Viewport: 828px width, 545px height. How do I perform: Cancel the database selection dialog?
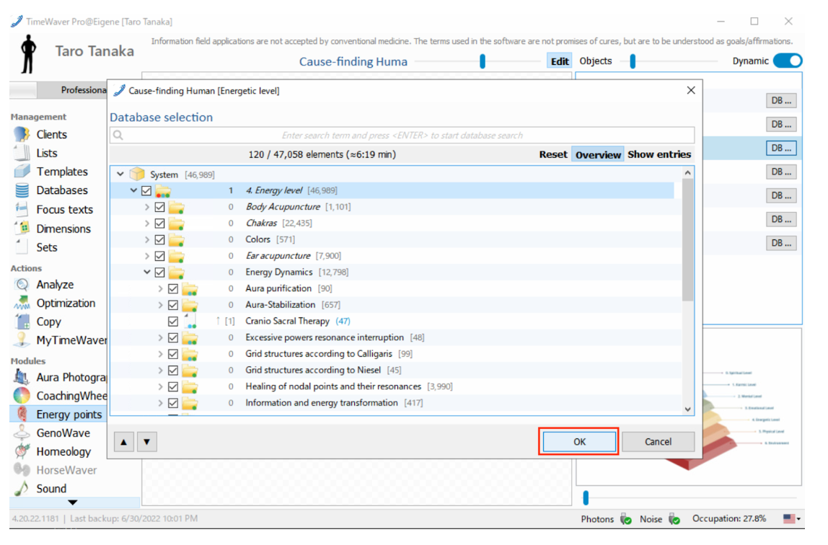658,442
